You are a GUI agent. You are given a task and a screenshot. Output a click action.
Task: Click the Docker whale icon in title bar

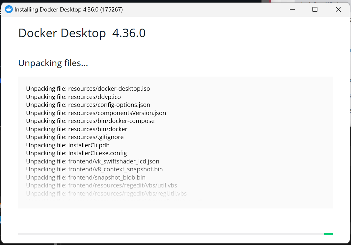tap(9, 10)
